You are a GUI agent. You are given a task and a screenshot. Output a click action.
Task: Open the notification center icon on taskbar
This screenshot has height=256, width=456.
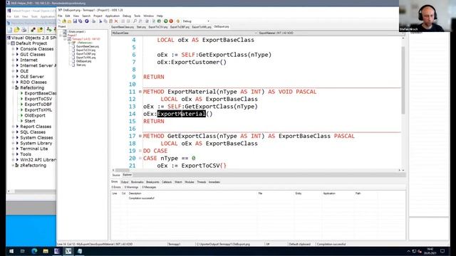(x=442, y=251)
